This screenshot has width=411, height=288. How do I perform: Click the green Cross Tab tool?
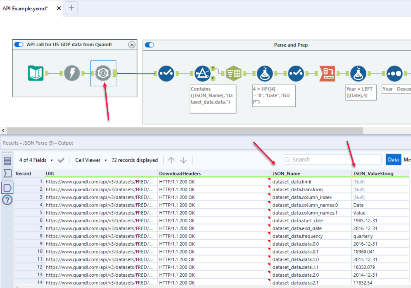(x=234, y=73)
